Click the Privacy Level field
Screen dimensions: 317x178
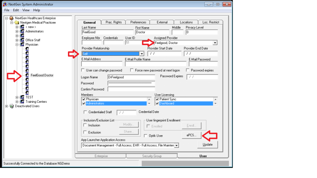[202, 32]
